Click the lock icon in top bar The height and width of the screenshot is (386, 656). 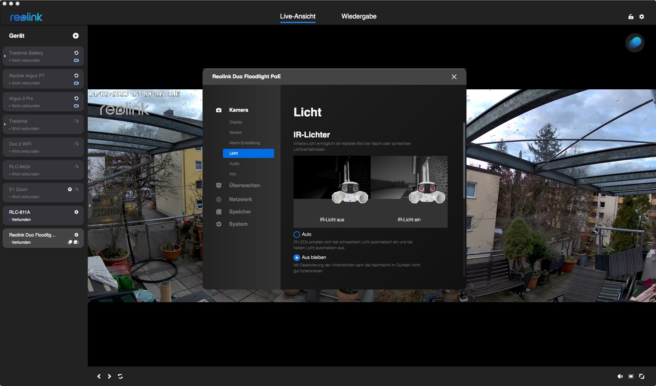[631, 17]
